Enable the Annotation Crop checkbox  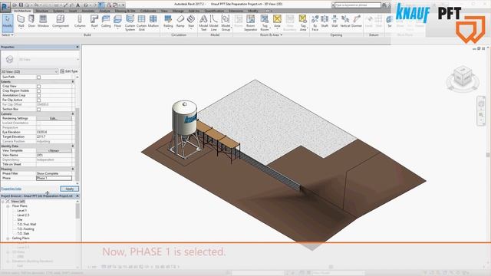[x=38, y=95]
